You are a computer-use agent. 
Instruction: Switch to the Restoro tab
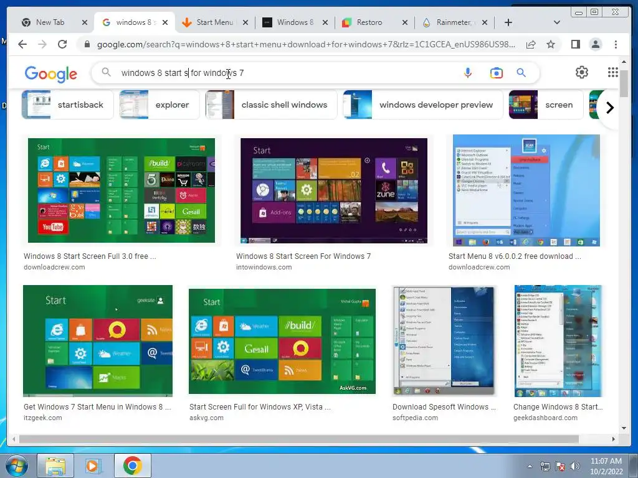(369, 22)
